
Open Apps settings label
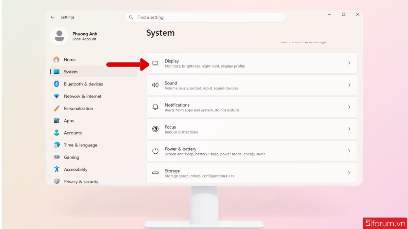tap(69, 120)
